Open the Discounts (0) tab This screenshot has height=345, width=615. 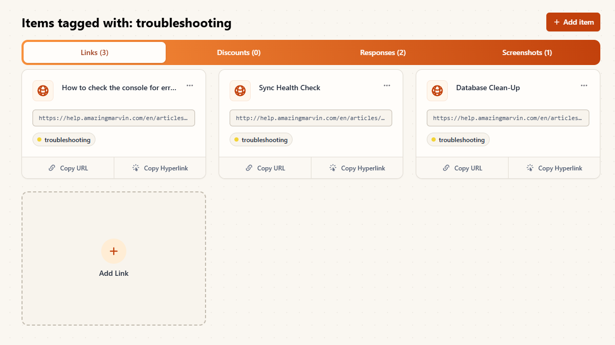point(239,52)
